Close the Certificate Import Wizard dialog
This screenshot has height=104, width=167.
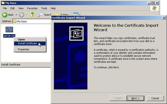coord(164,18)
